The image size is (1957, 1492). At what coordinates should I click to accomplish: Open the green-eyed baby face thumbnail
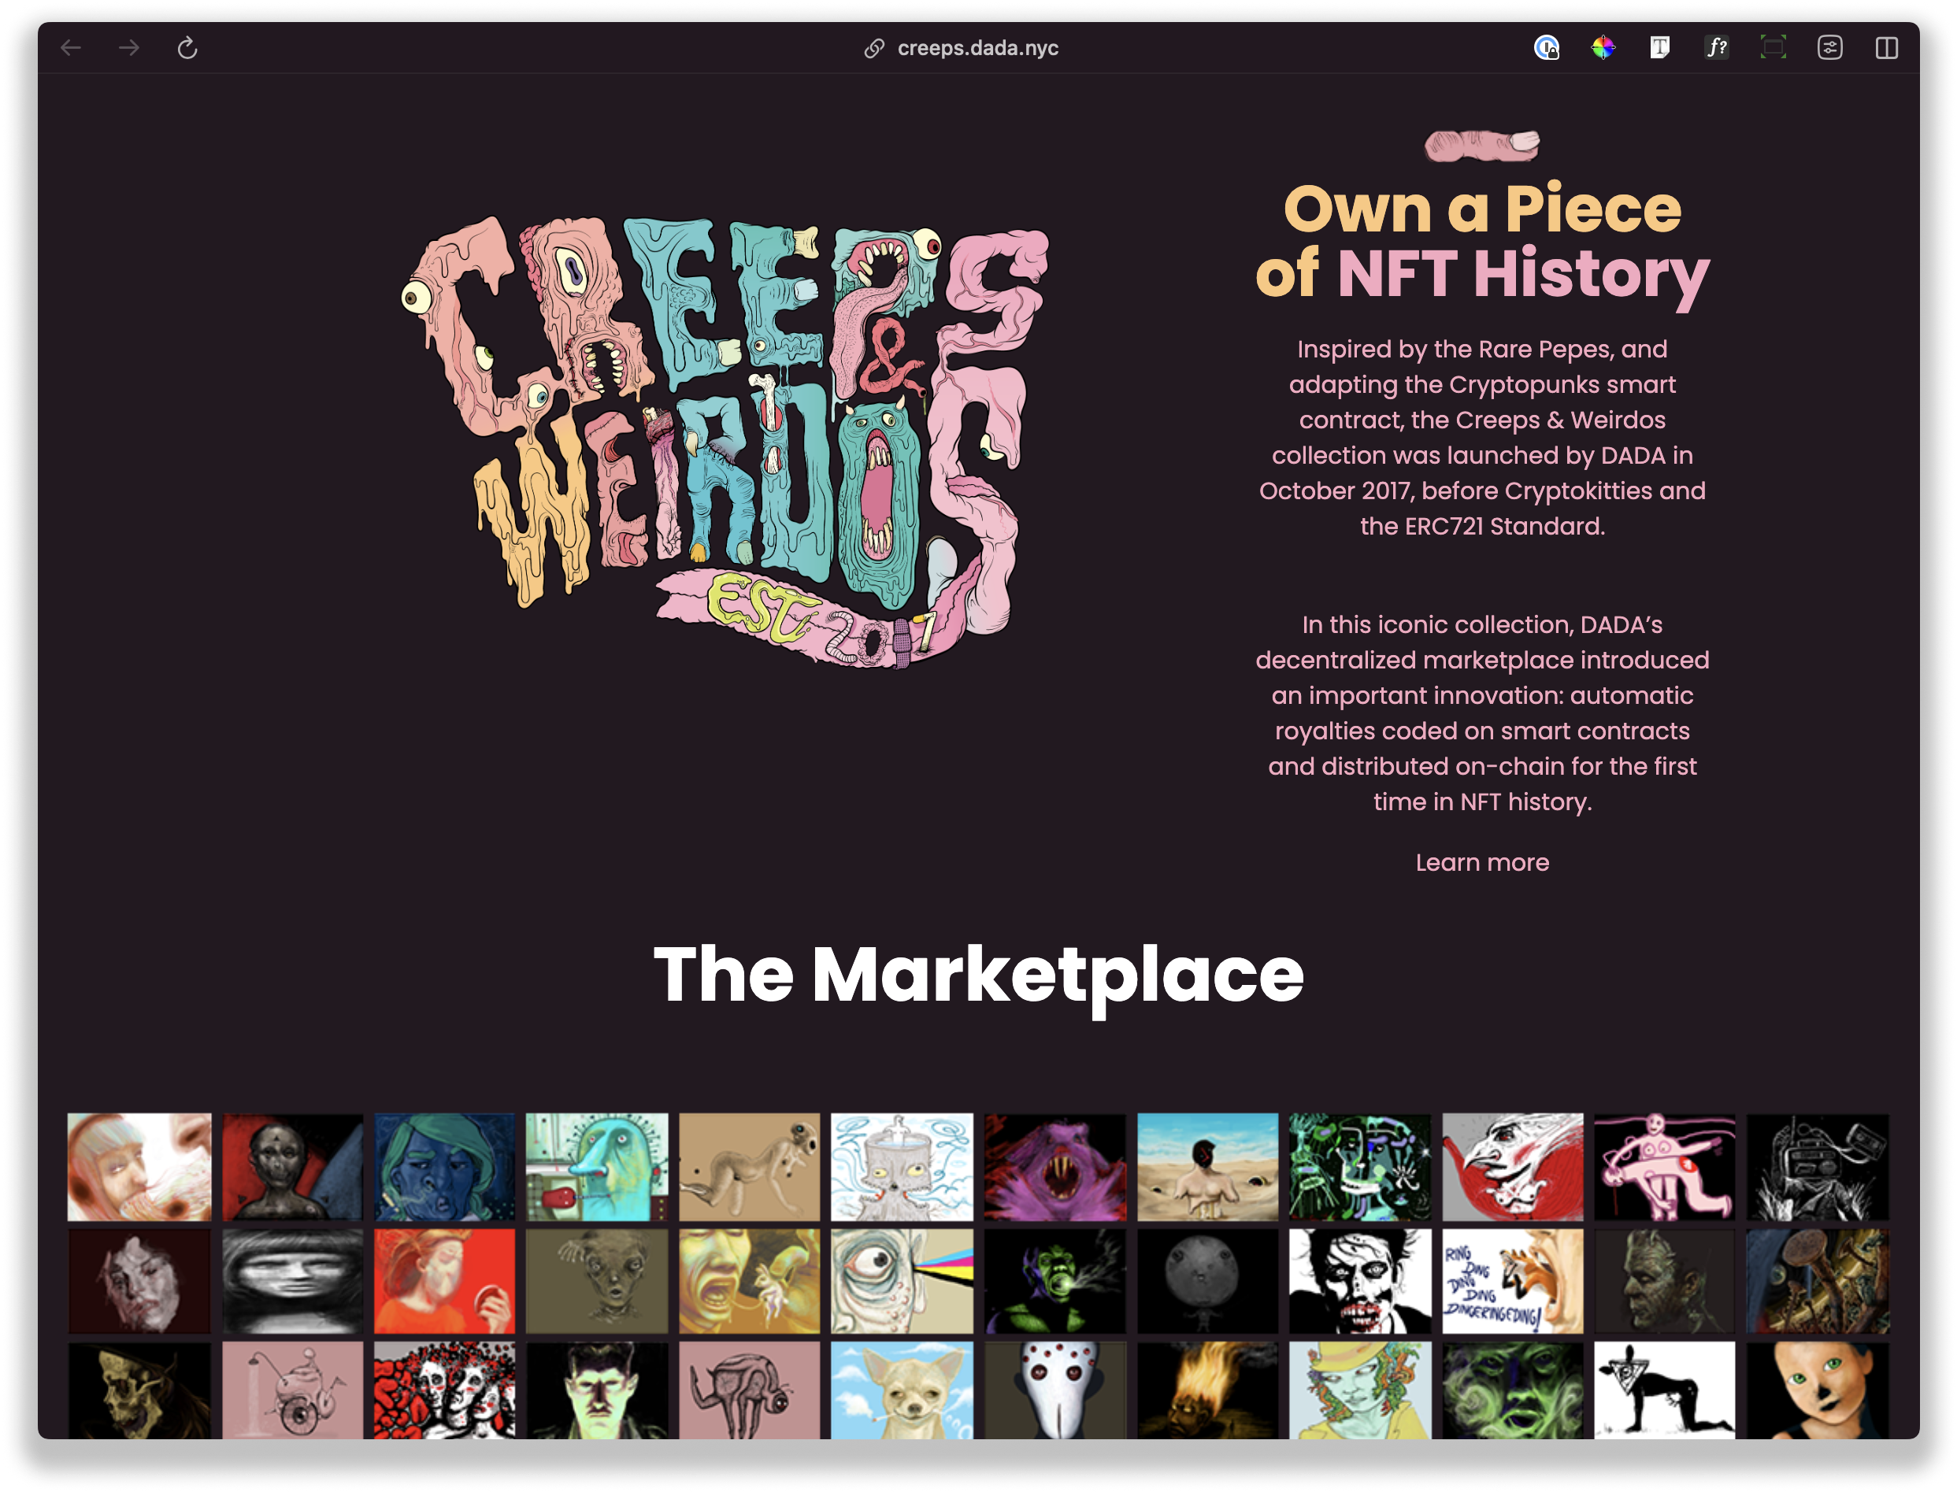[x=1818, y=1390]
